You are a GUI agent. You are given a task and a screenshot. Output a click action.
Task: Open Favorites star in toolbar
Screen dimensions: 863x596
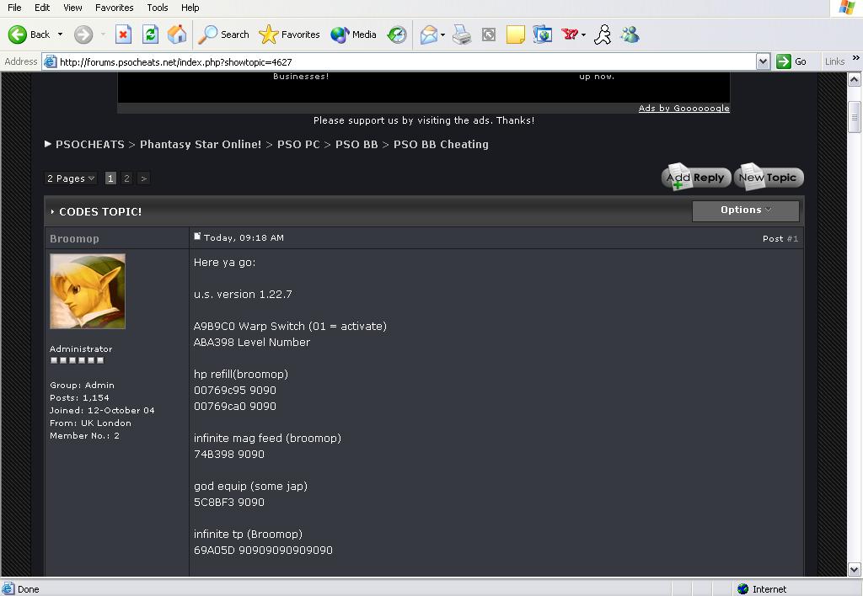click(290, 34)
